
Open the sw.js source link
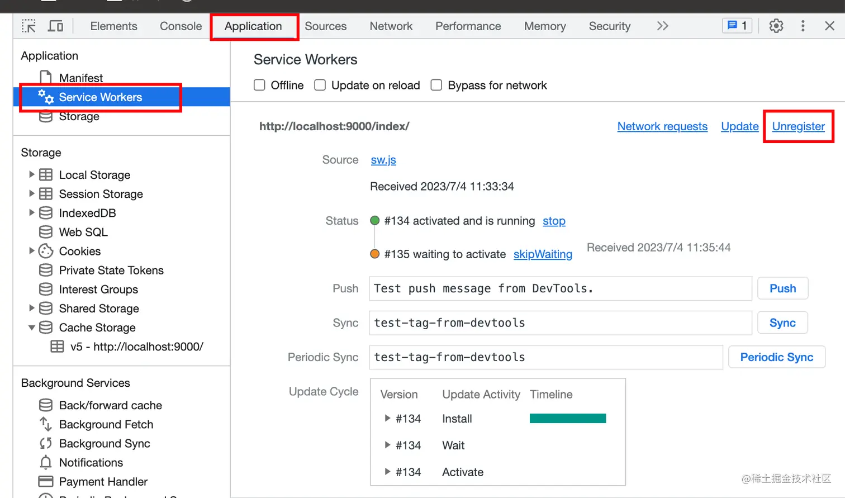coord(383,160)
